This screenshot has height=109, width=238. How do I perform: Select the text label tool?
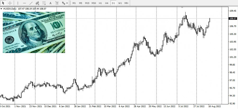coord(57,3)
